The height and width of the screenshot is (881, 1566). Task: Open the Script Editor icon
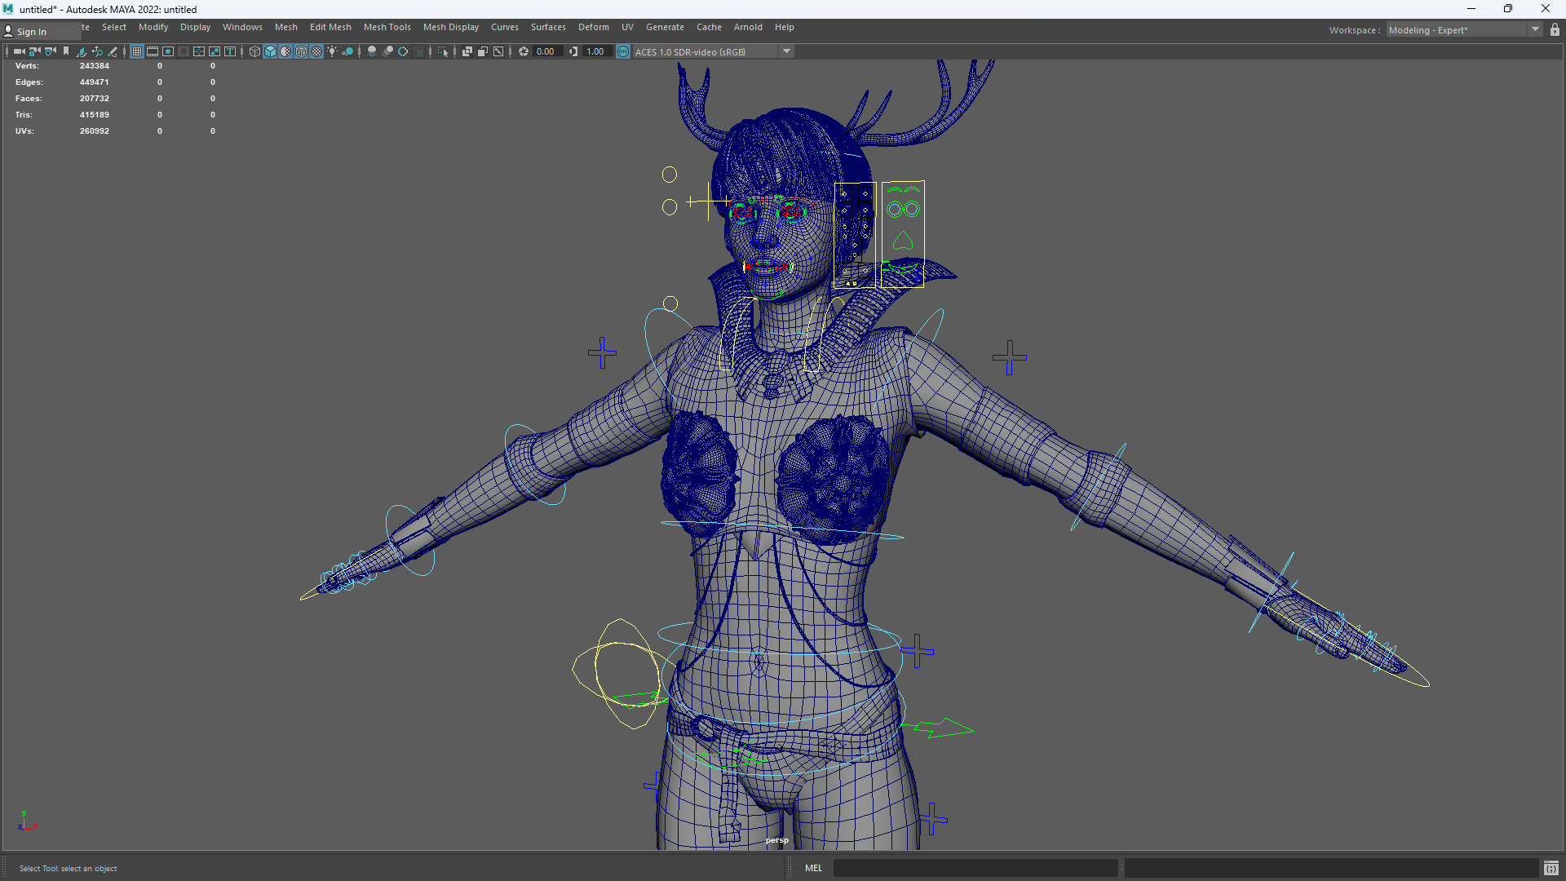(x=1551, y=868)
